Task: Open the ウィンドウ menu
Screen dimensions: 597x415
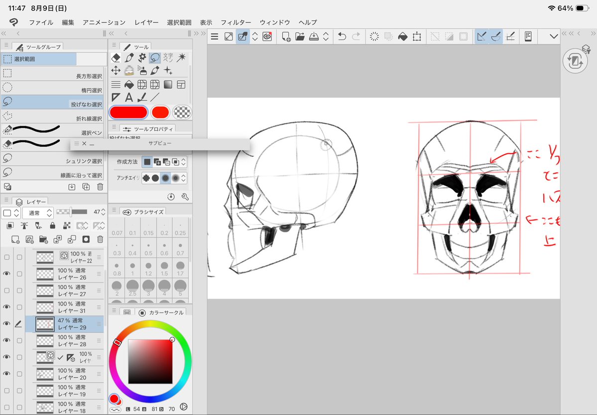Action: point(275,22)
